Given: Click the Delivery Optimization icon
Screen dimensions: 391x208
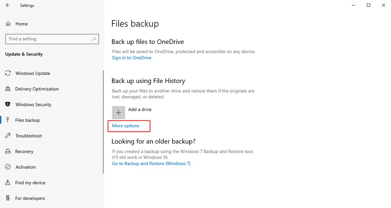Looking at the screenshot, I should (x=8, y=89).
